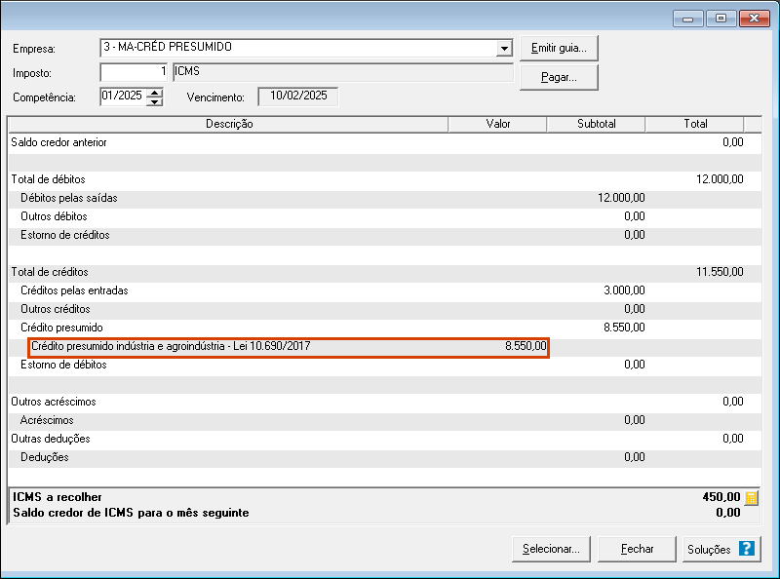Click the Subtotal column header
Viewport: 780px width, 579px height.
click(x=596, y=124)
